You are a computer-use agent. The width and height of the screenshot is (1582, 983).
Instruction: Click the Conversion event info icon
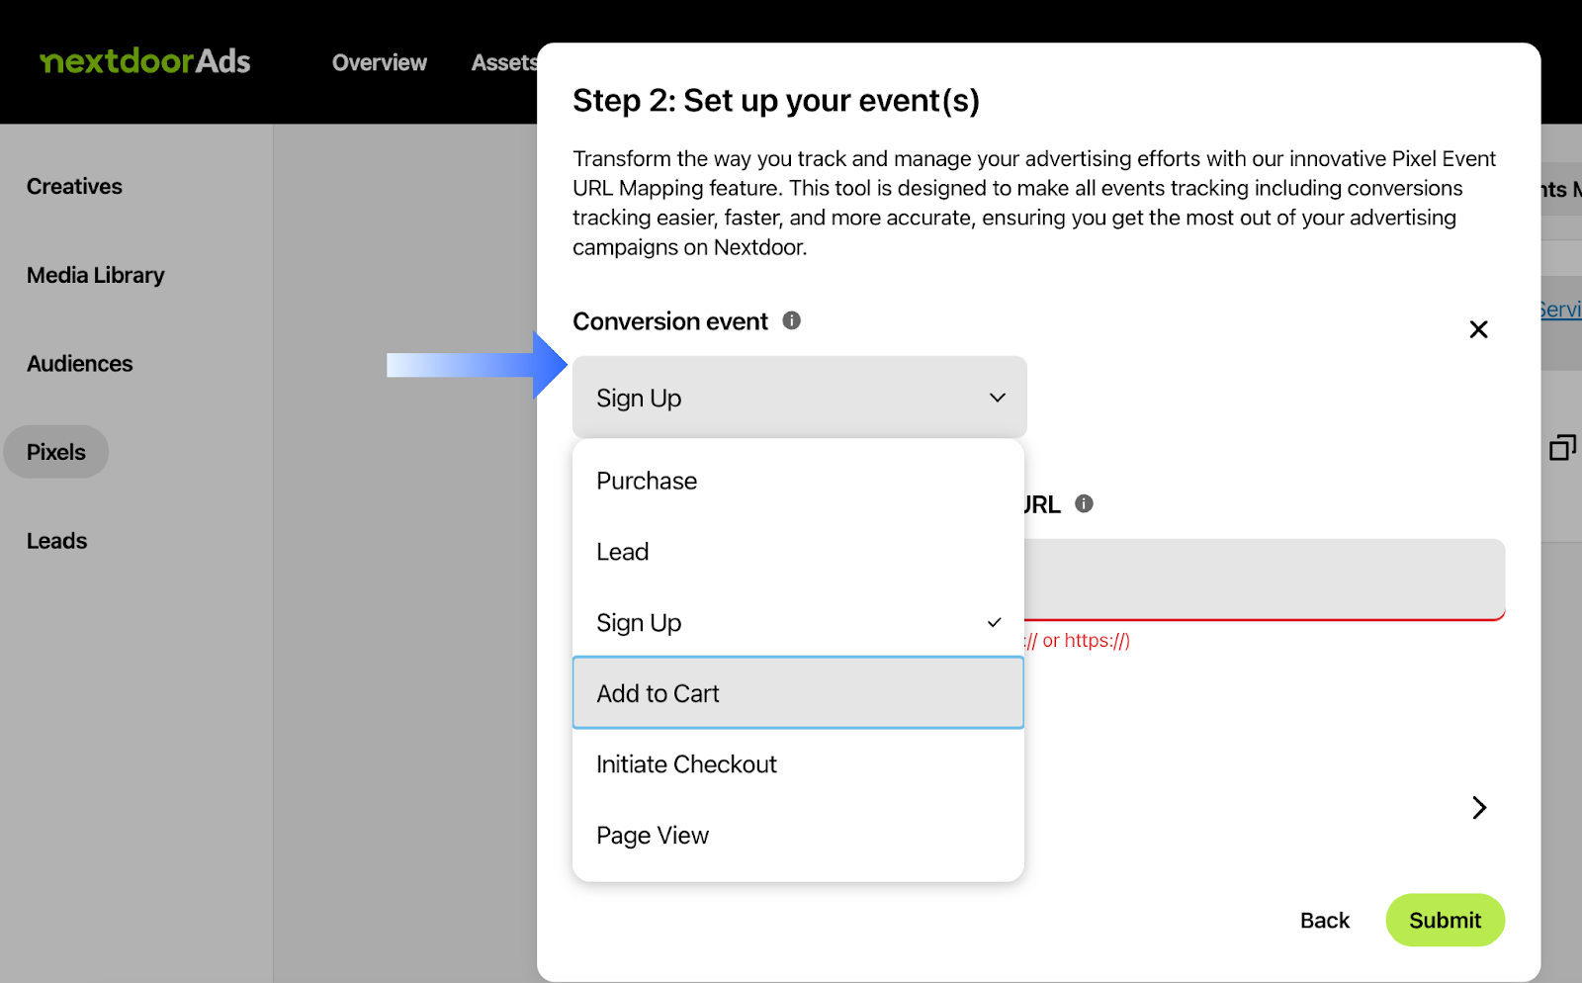click(x=791, y=320)
